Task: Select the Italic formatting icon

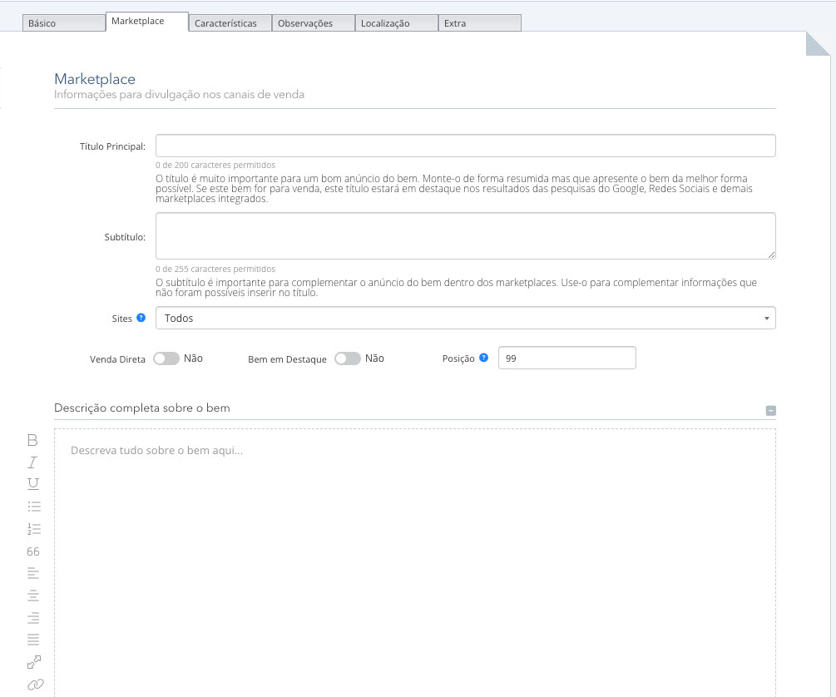Action: point(32,461)
